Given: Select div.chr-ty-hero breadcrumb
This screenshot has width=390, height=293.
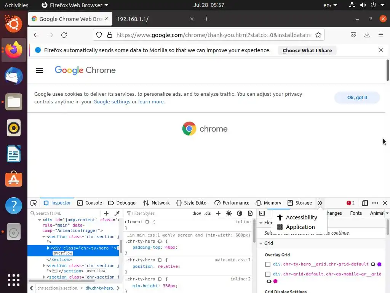Looking at the screenshot, I should (99, 288).
